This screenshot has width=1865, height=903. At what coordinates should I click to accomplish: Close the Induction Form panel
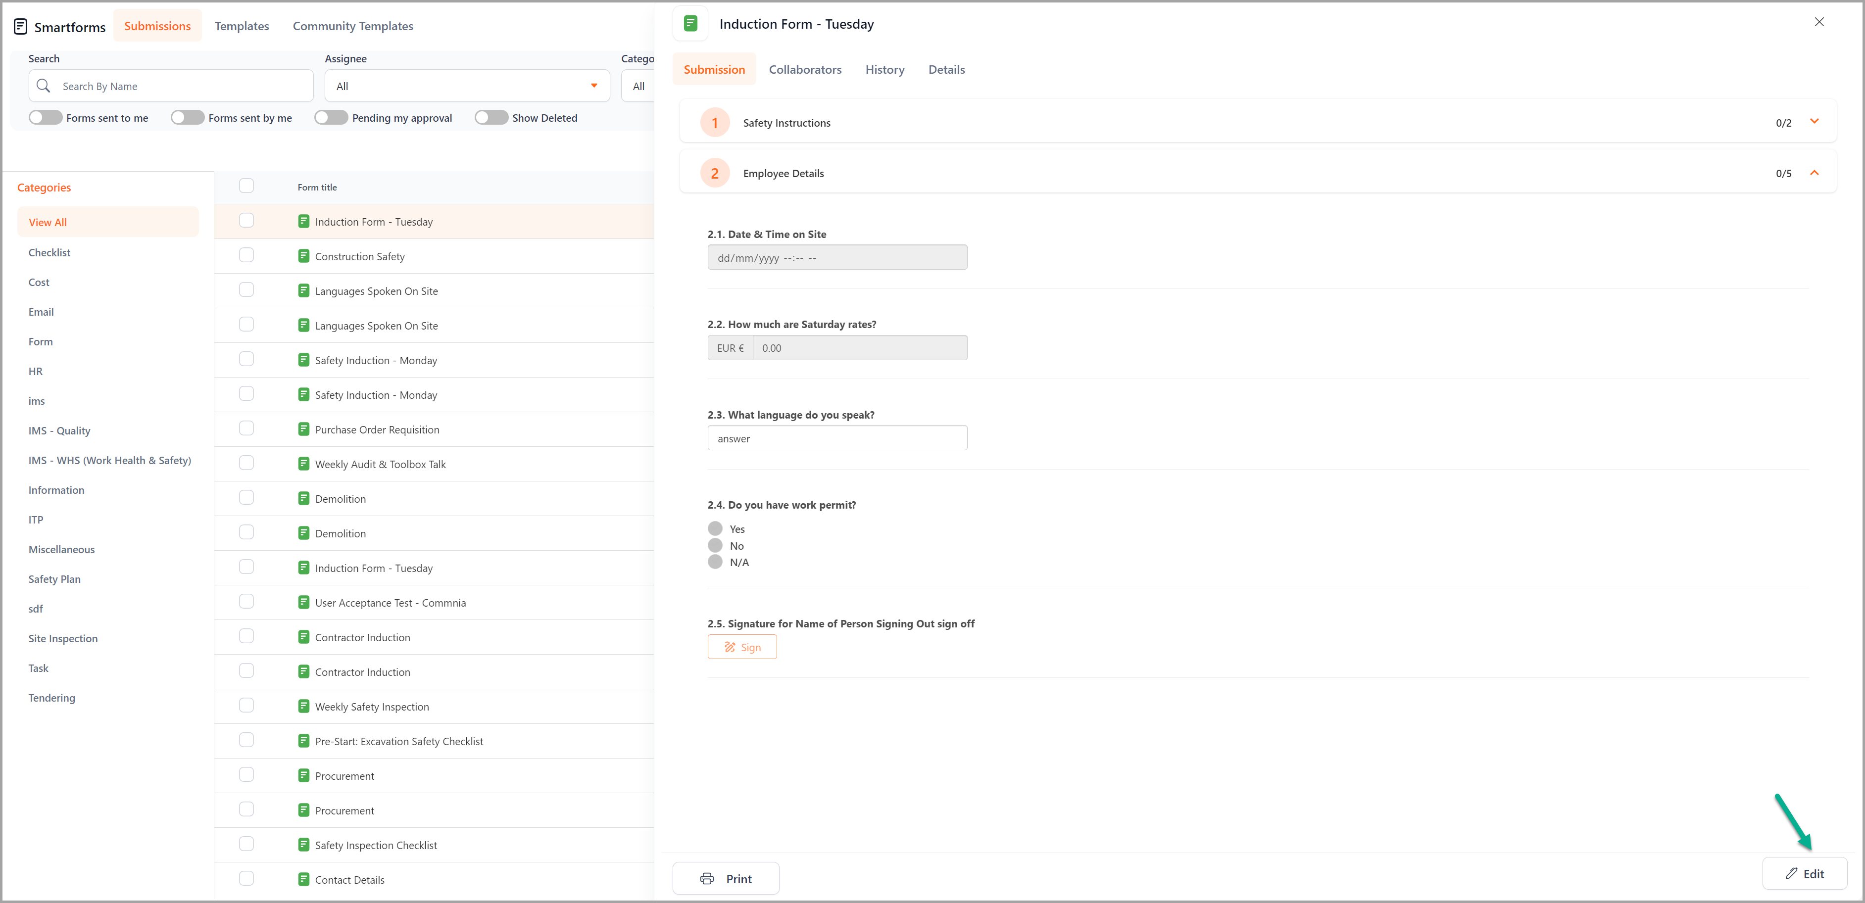pyautogui.click(x=1818, y=22)
